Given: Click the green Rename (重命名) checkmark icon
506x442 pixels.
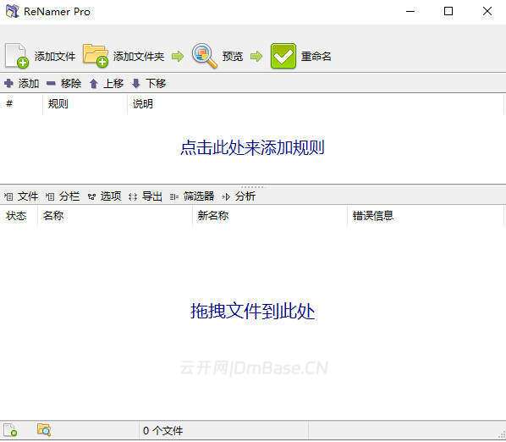Looking at the screenshot, I should (283, 56).
